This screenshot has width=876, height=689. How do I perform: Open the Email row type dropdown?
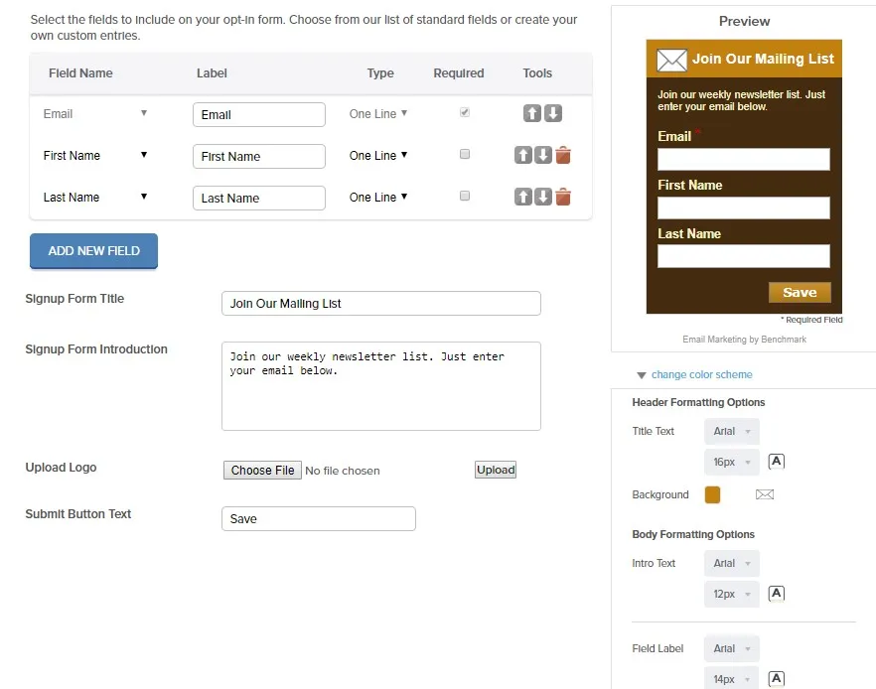point(378,114)
